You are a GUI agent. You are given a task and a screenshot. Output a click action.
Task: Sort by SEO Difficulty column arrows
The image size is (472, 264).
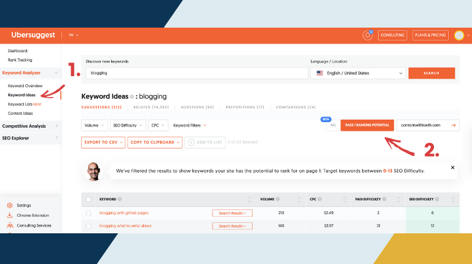pos(453,200)
